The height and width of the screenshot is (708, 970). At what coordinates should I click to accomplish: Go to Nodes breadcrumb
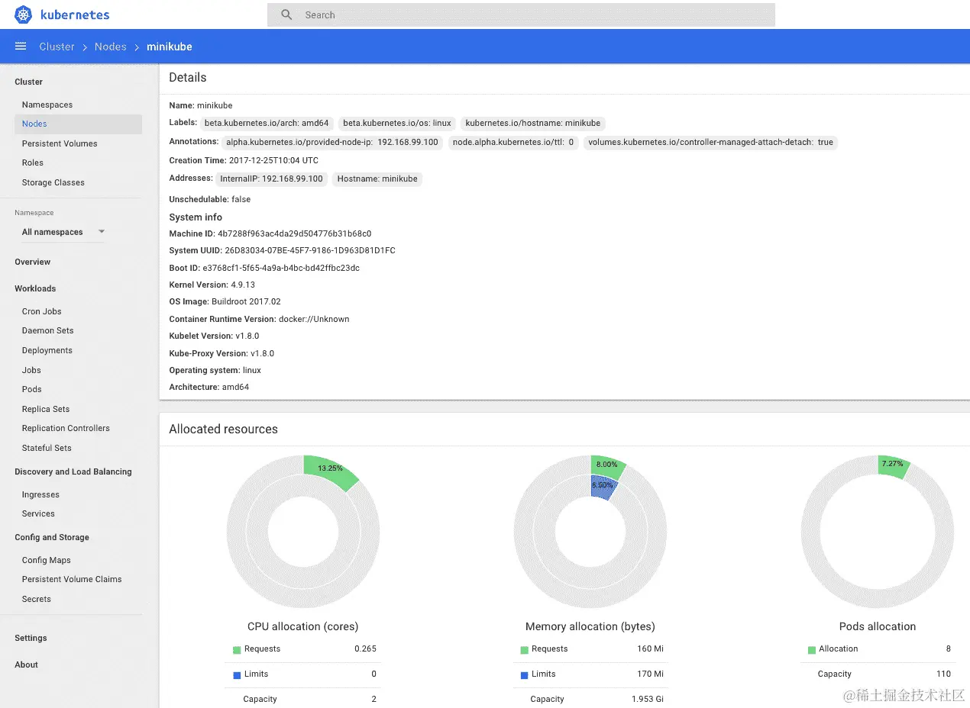click(x=111, y=47)
